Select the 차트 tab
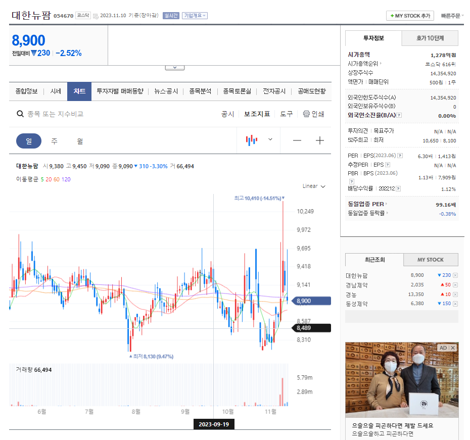The width and height of the screenshot is (470, 440). (x=79, y=91)
